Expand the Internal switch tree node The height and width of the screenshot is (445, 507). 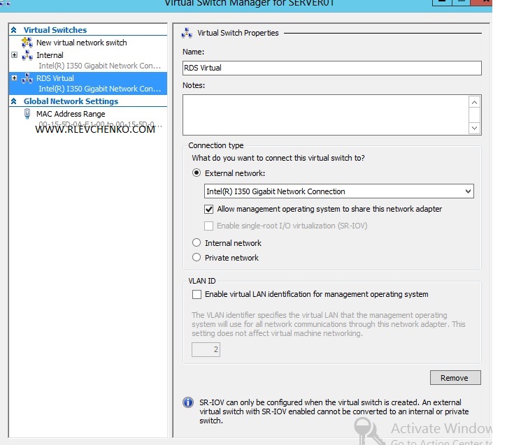pyautogui.click(x=14, y=55)
